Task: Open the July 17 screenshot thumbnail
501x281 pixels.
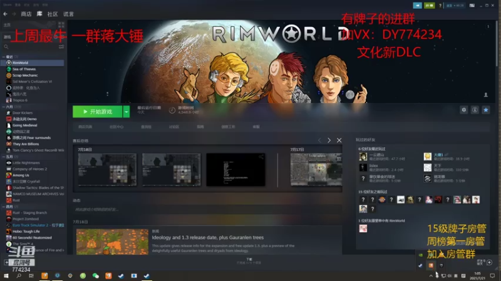Action: pos(316,169)
